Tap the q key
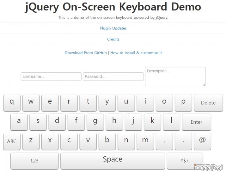 click(x=12, y=103)
